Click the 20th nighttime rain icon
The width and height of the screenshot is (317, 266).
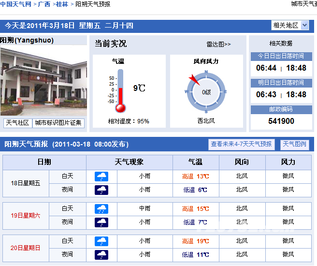[x=101, y=254]
